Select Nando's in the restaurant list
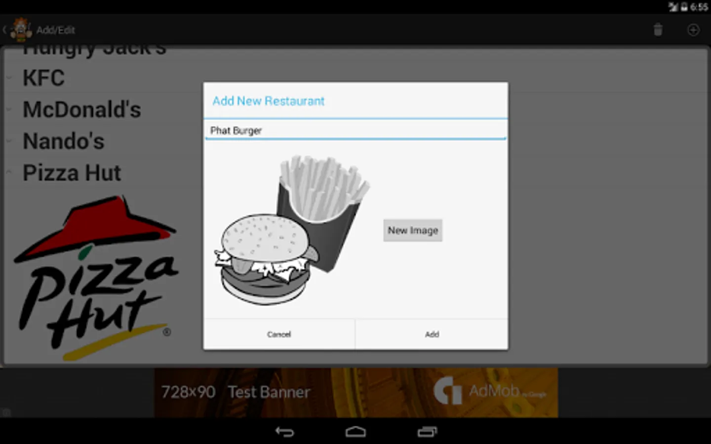The width and height of the screenshot is (711, 444). pos(64,141)
